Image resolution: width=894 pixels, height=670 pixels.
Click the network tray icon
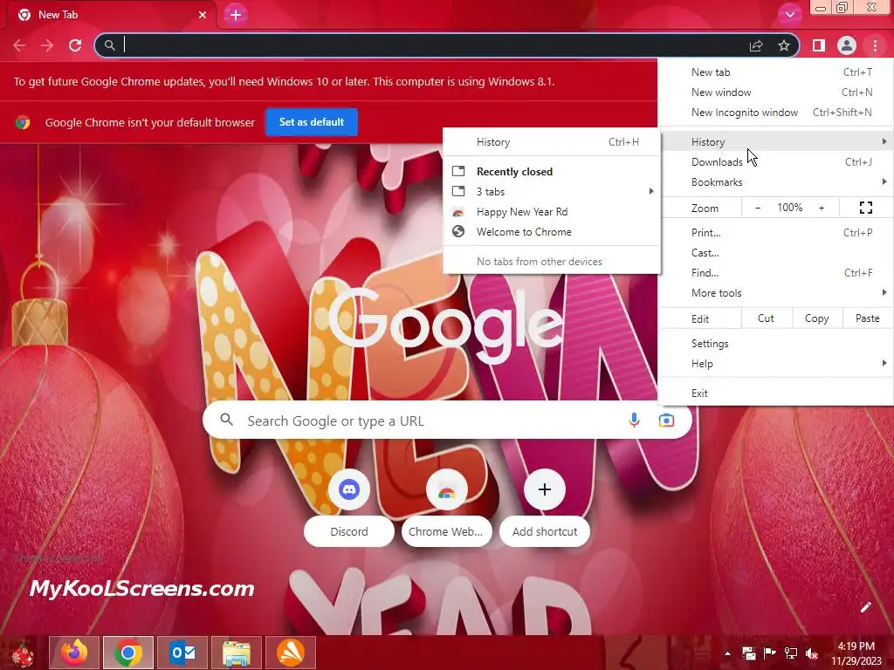click(791, 653)
